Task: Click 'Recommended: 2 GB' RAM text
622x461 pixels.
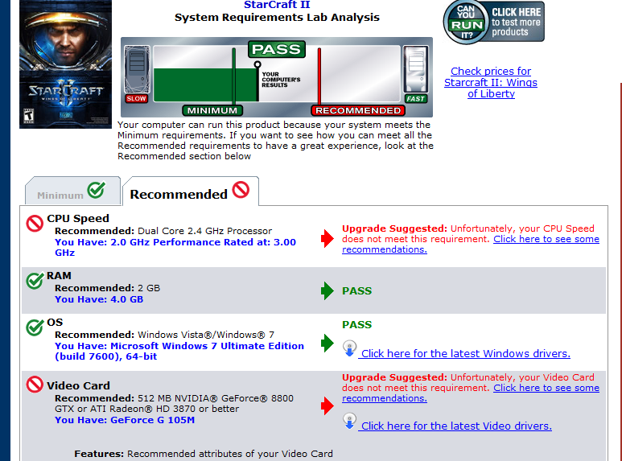Action: coord(107,288)
